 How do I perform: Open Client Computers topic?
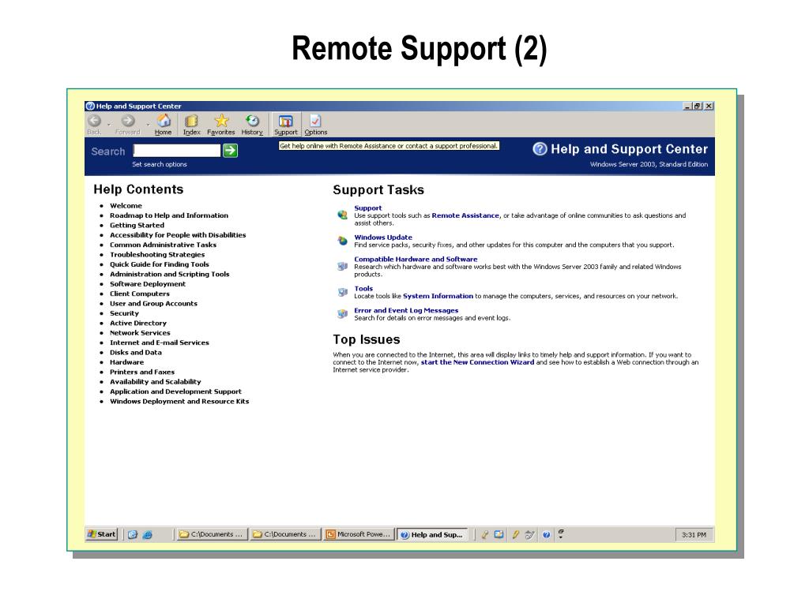tap(139, 294)
